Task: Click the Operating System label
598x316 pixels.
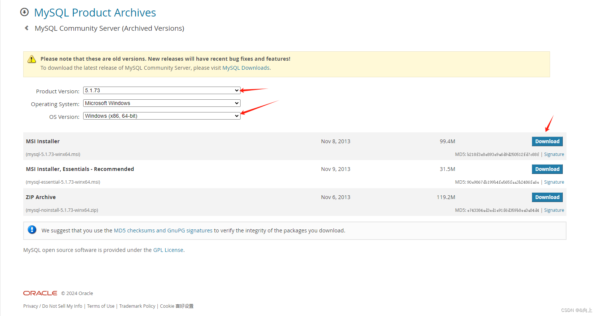Action: point(55,104)
